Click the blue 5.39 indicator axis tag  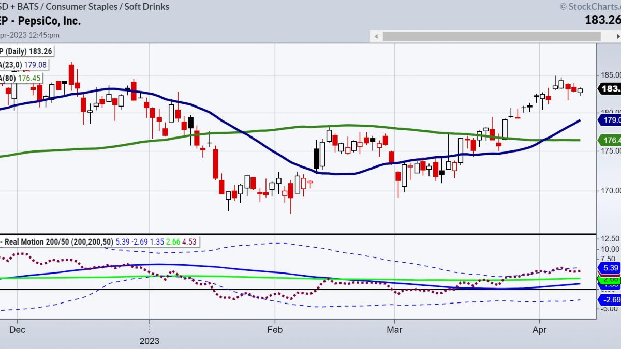[610, 268]
